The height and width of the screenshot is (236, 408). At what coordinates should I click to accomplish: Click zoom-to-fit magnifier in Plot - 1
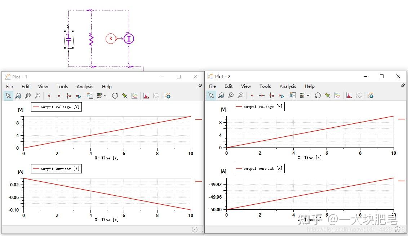pos(28,96)
